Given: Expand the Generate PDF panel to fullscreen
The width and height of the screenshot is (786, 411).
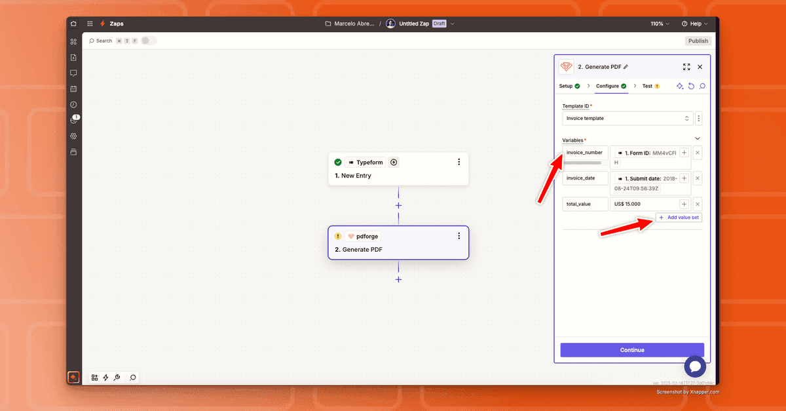Looking at the screenshot, I should 686,67.
